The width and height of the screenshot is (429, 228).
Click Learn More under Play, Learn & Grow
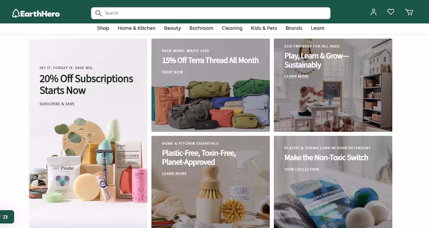tap(297, 76)
